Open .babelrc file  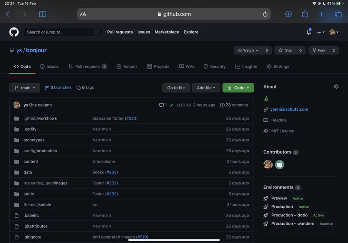pyautogui.click(x=31, y=215)
